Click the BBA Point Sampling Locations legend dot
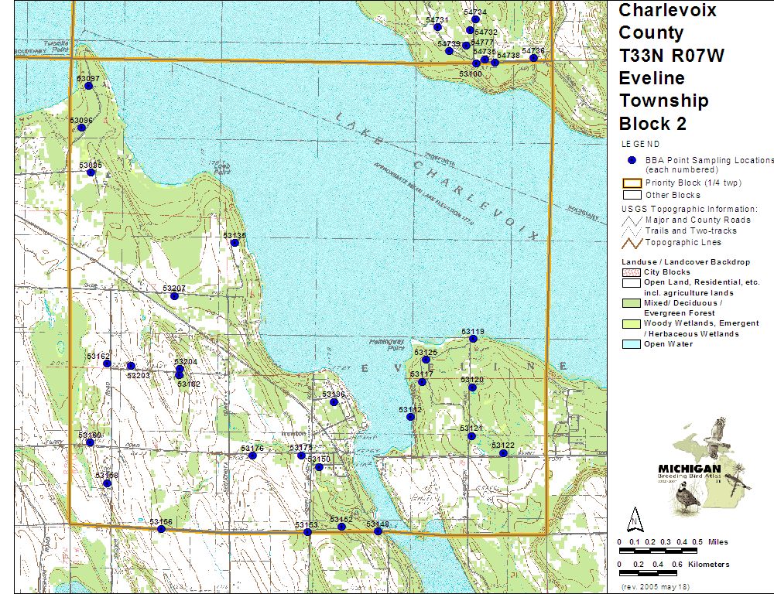The width and height of the screenshot is (774, 594). click(632, 160)
